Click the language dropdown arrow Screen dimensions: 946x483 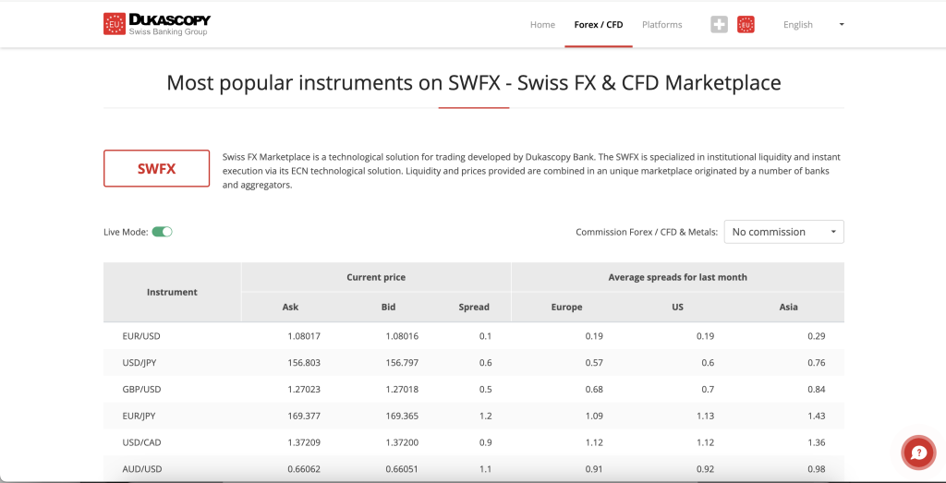click(x=841, y=25)
